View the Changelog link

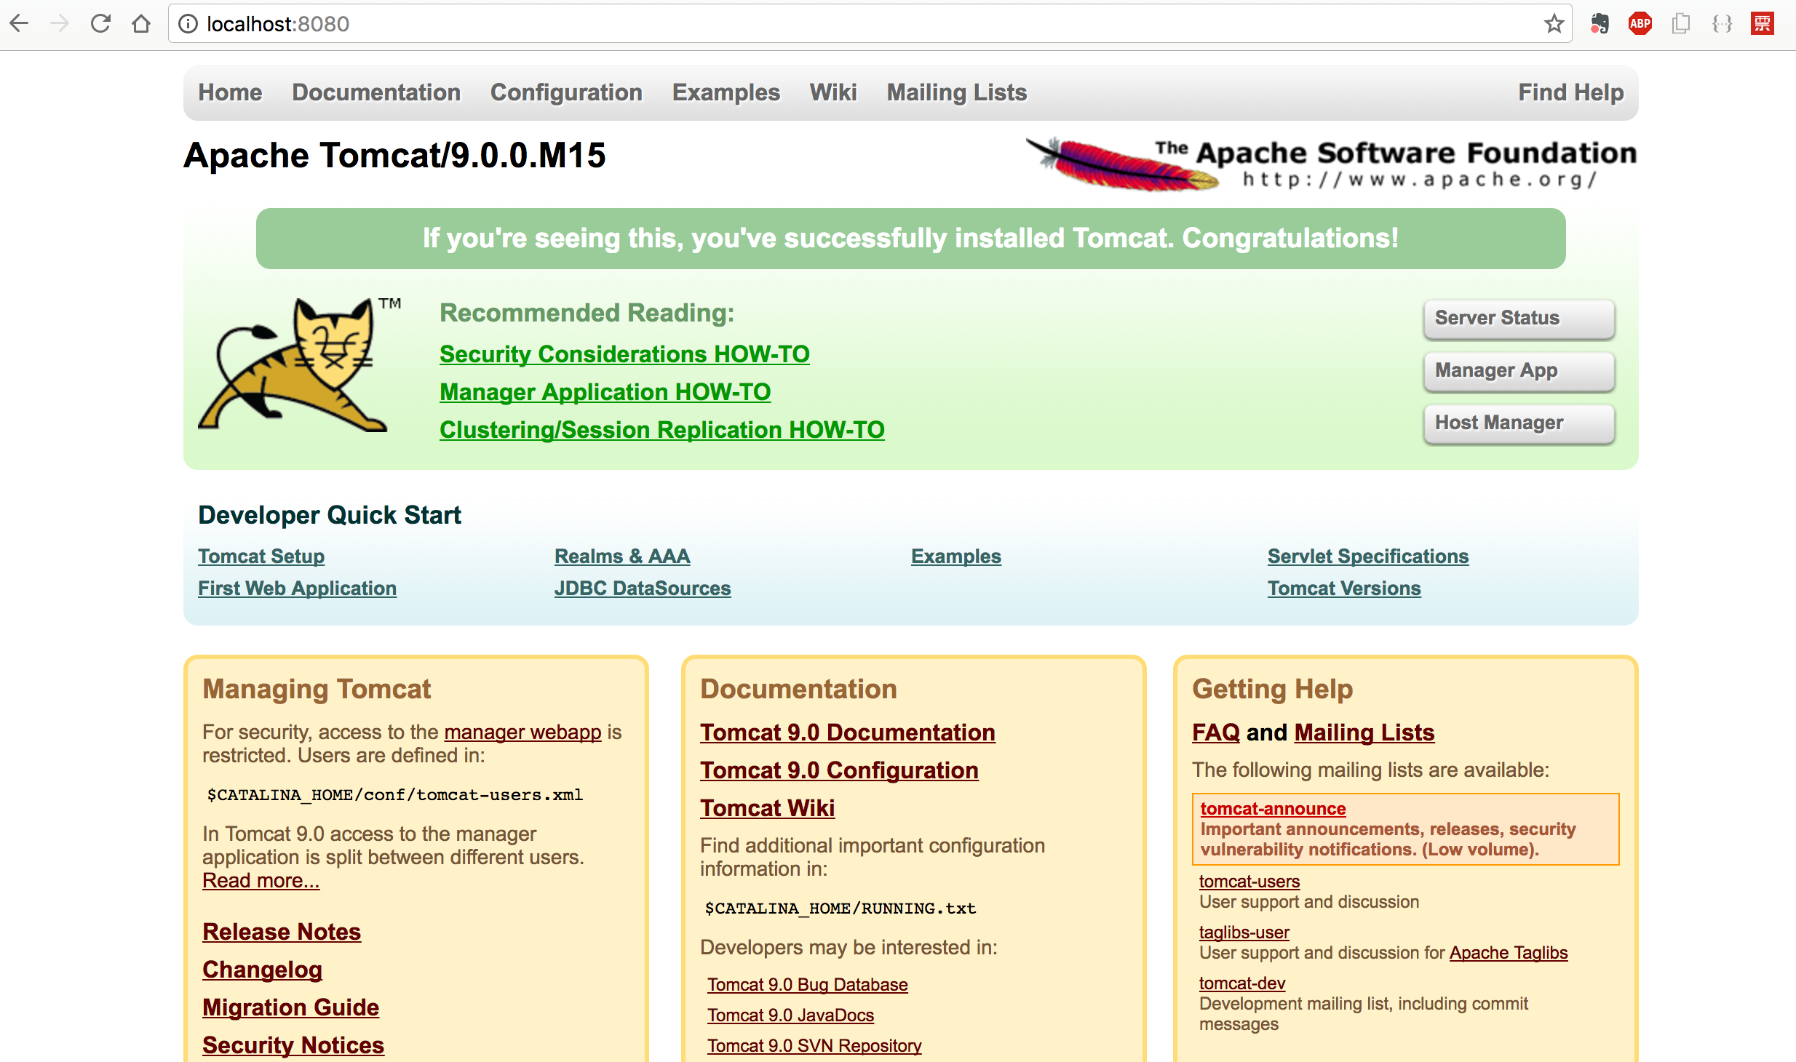tap(262, 970)
